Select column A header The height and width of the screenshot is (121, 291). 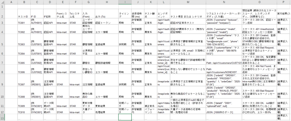click(x=11, y=2)
